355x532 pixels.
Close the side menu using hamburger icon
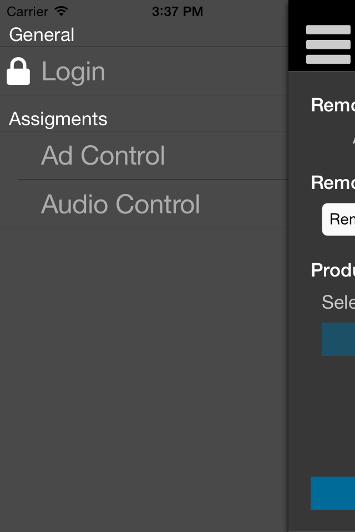[328, 44]
